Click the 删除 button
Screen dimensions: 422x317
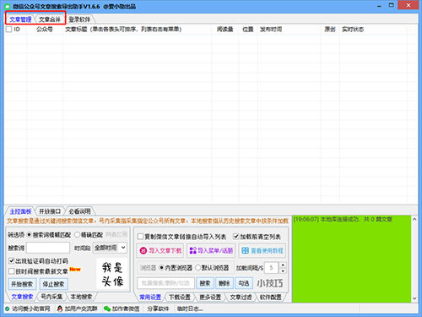tap(225, 283)
